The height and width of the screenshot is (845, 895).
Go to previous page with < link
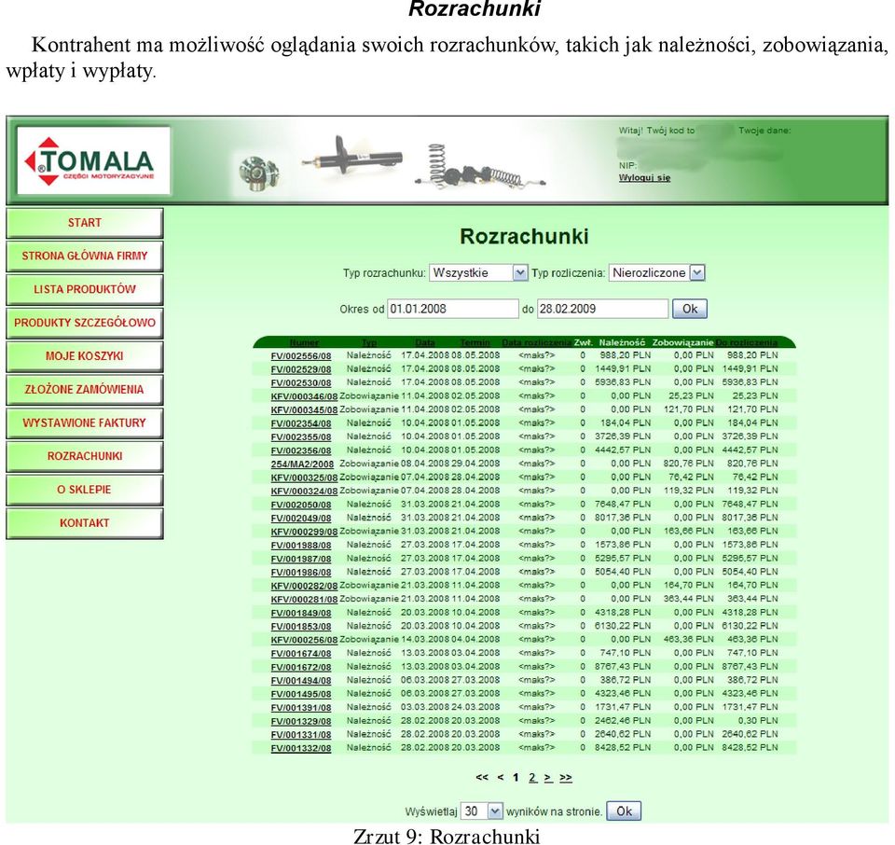[x=501, y=777]
